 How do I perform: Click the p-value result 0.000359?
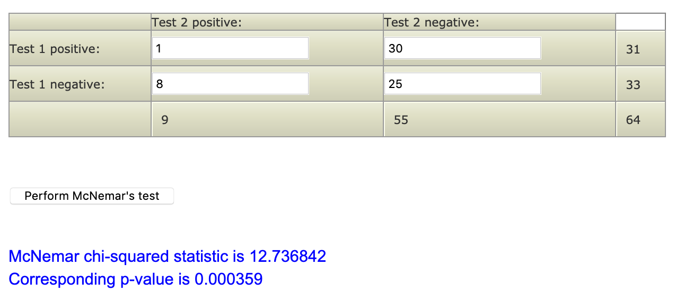tap(229, 279)
